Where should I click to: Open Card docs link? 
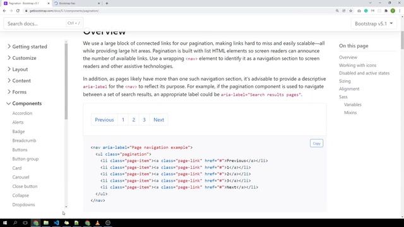[17, 168]
